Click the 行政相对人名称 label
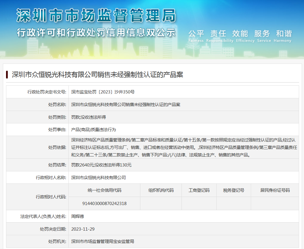Screen dimensions: 304x249 click(51, 177)
